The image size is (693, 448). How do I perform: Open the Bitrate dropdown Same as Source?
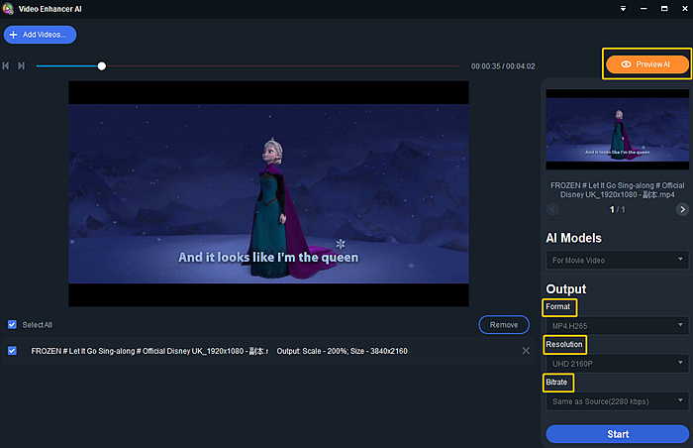pyautogui.click(x=618, y=401)
